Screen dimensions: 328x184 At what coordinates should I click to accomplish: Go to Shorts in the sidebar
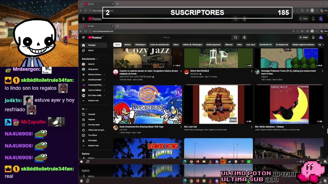coord(91,50)
